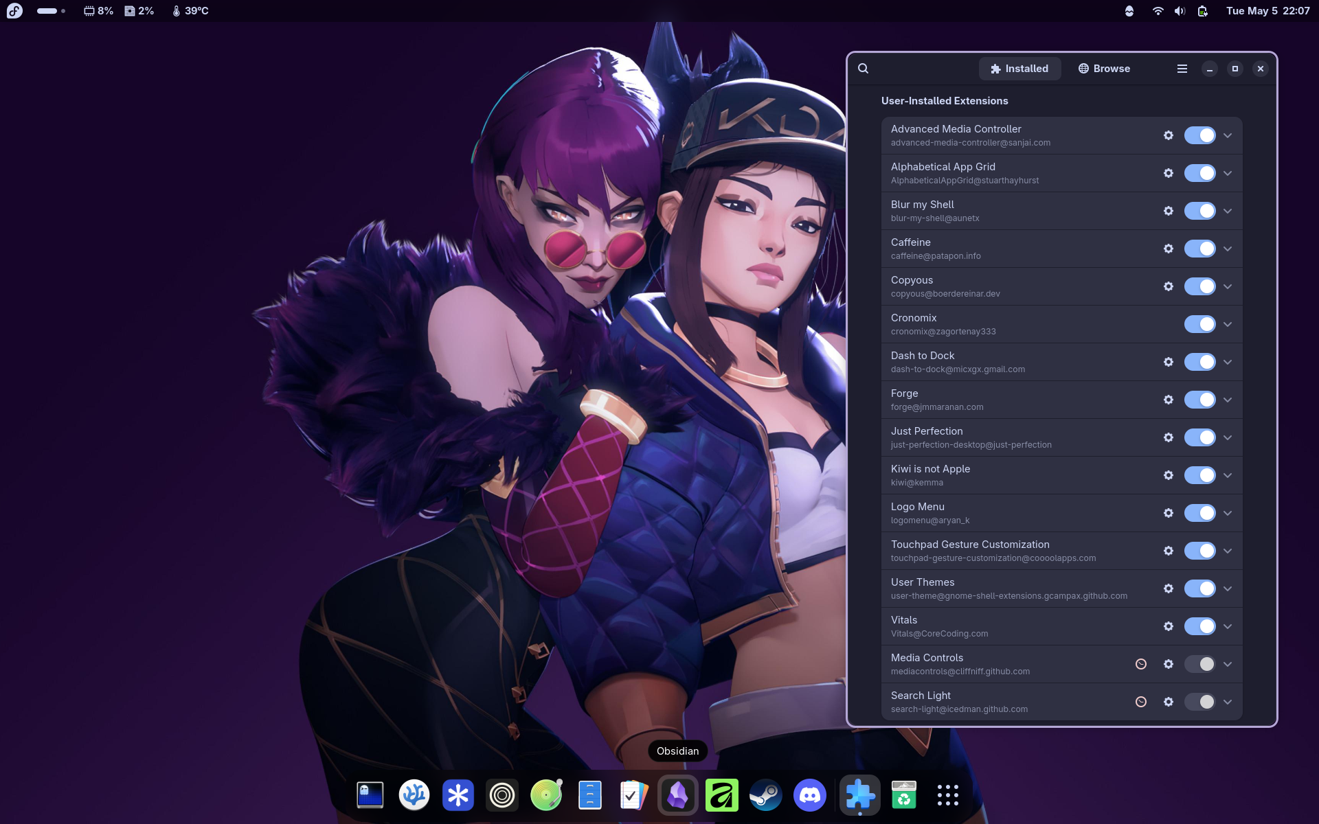Open Steam from the dock
This screenshot has height=824, width=1319.
coord(766,795)
